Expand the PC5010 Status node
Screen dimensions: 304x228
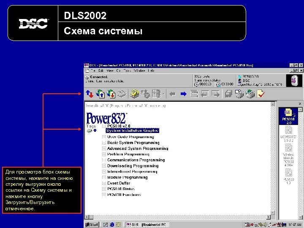pos(104,189)
